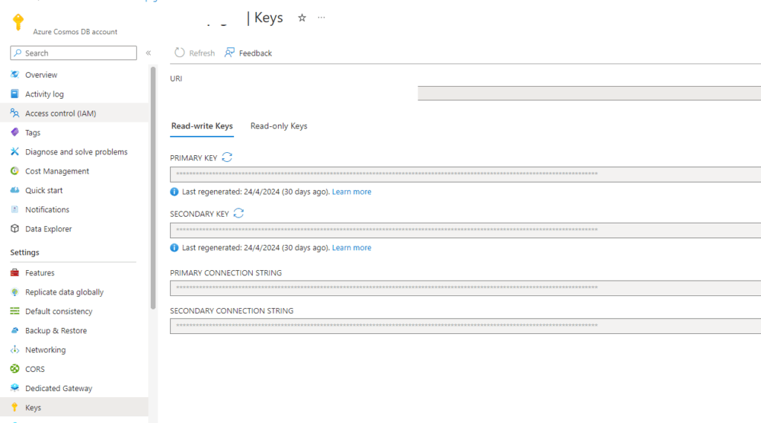Click the Cosmos DB key logo icon
The height and width of the screenshot is (423, 761).
(18, 22)
